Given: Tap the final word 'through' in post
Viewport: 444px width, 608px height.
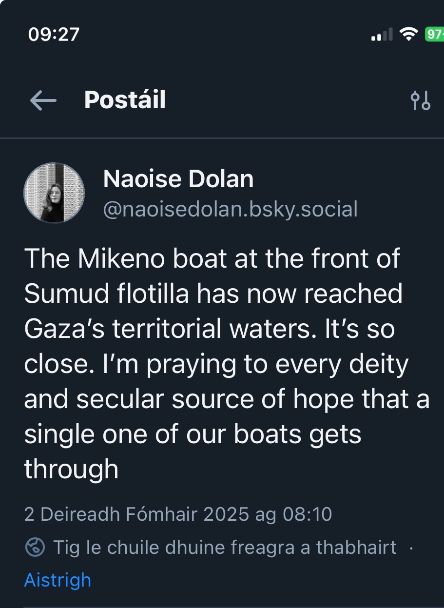Looking at the screenshot, I should (x=71, y=469).
